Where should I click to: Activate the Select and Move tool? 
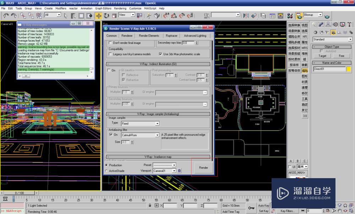(99, 15)
